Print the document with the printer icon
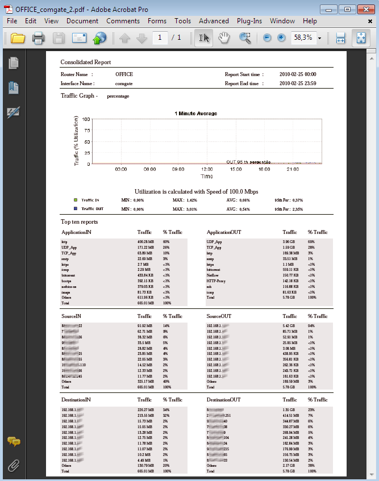379x481 pixels. (39, 38)
